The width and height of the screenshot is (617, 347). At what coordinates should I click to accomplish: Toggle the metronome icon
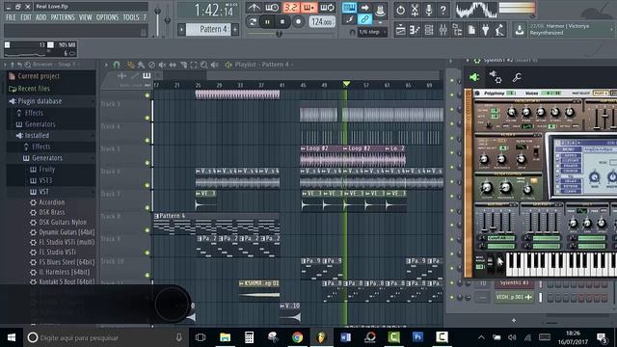[254, 8]
